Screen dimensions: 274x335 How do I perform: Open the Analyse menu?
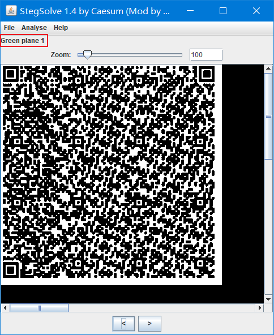[x=34, y=28]
